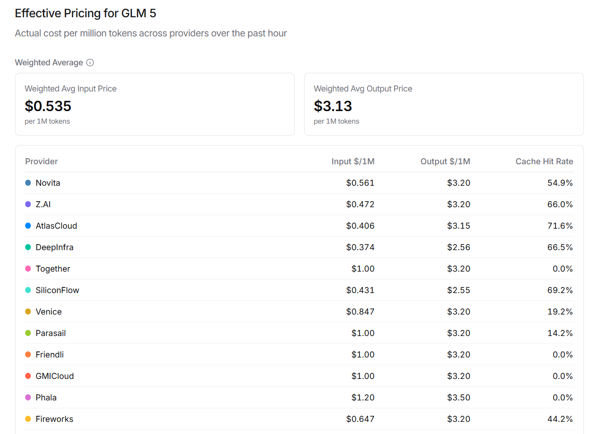Select the Parasail provider name

tap(50, 333)
